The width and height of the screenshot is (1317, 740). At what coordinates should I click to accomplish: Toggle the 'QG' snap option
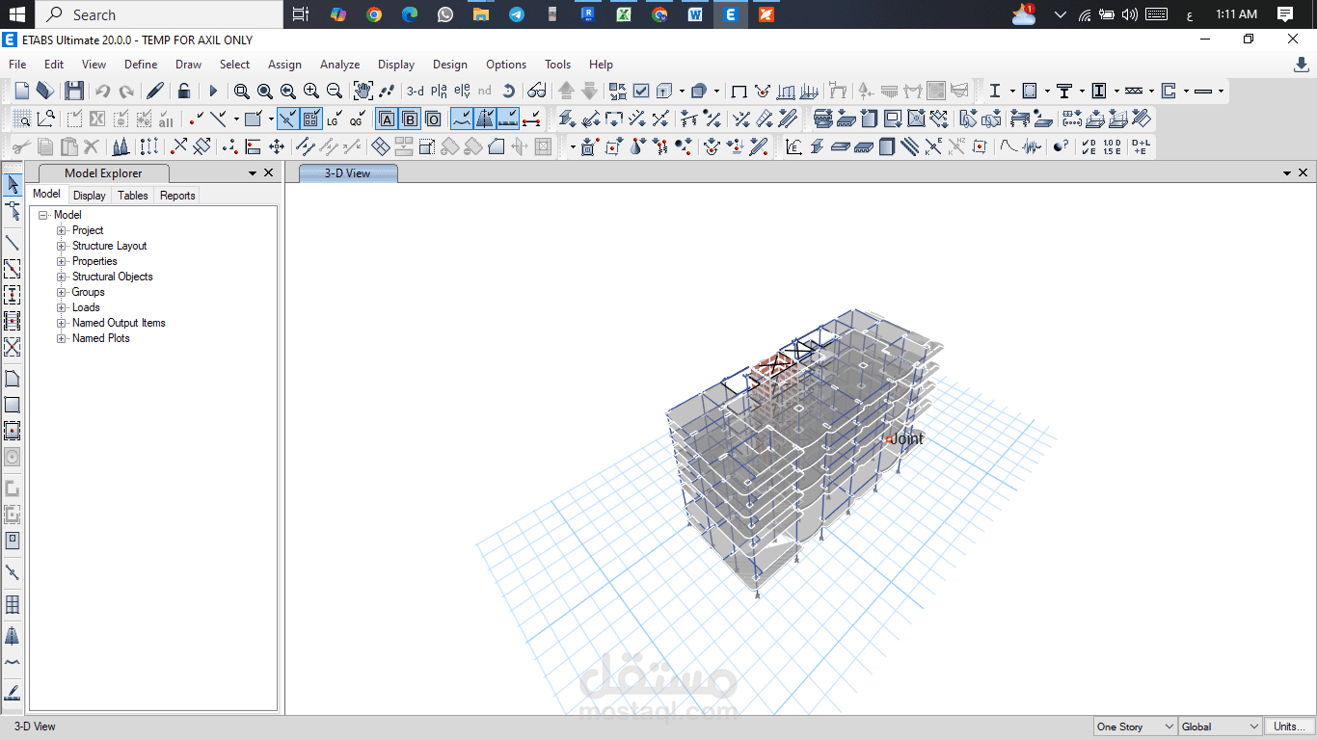pyautogui.click(x=357, y=119)
